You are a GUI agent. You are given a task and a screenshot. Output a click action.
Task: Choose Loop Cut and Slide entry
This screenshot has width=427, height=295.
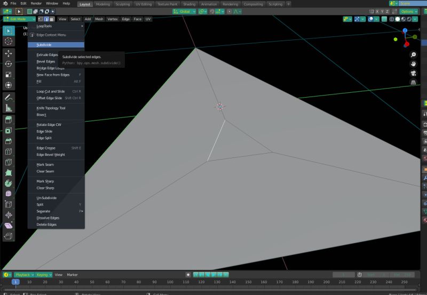tap(56, 91)
